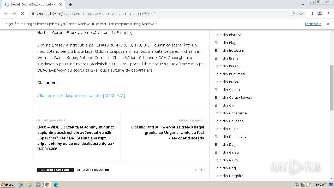Screen dimensions: 334x188
Task: Show next similar articles arrow
Action: [x=202, y=170]
